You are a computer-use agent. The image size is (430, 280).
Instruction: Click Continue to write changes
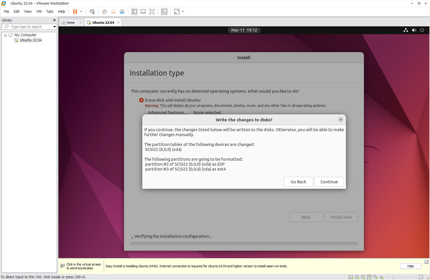pyautogui.click(x=329, y=182)
